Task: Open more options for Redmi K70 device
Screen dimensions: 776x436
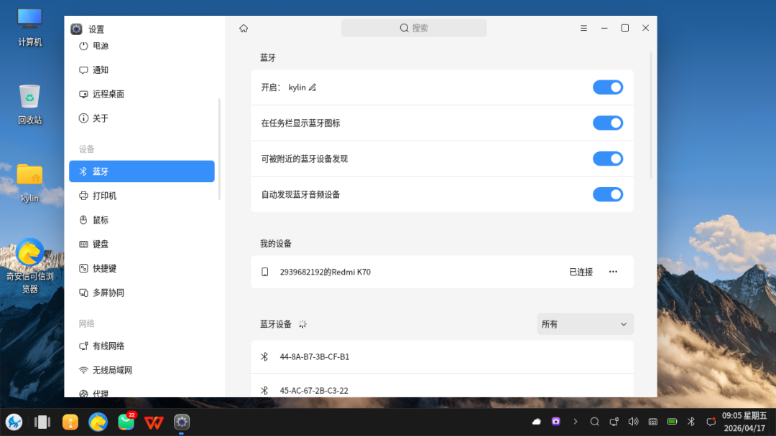Action: coord(613,272)
